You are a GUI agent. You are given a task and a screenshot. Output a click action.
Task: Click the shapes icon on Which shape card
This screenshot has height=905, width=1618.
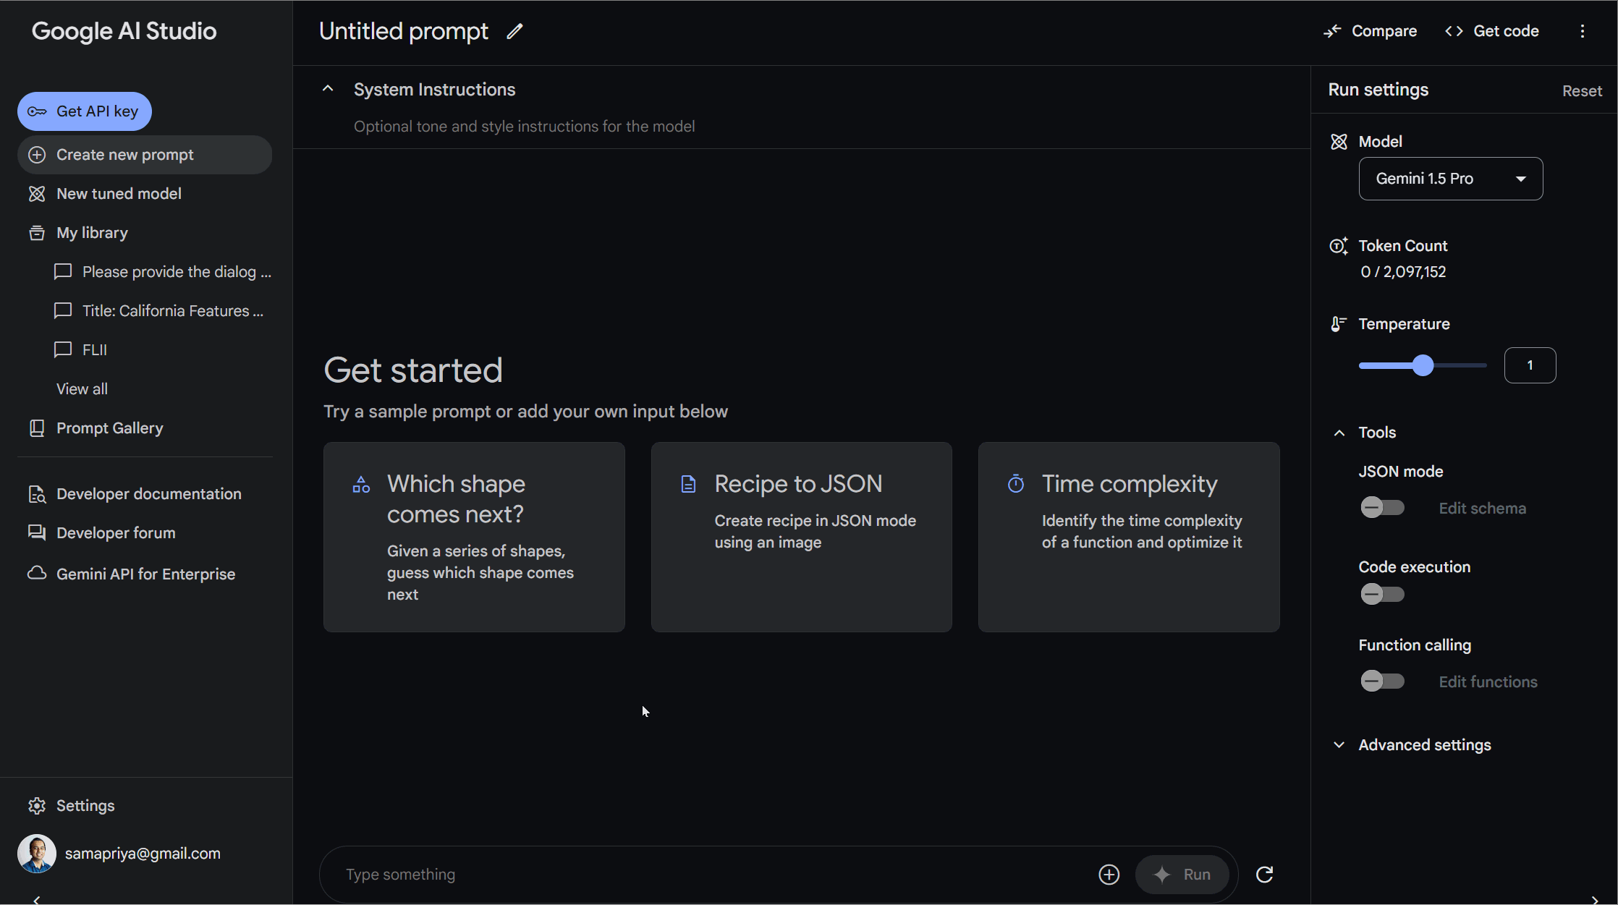pos(361,484)
